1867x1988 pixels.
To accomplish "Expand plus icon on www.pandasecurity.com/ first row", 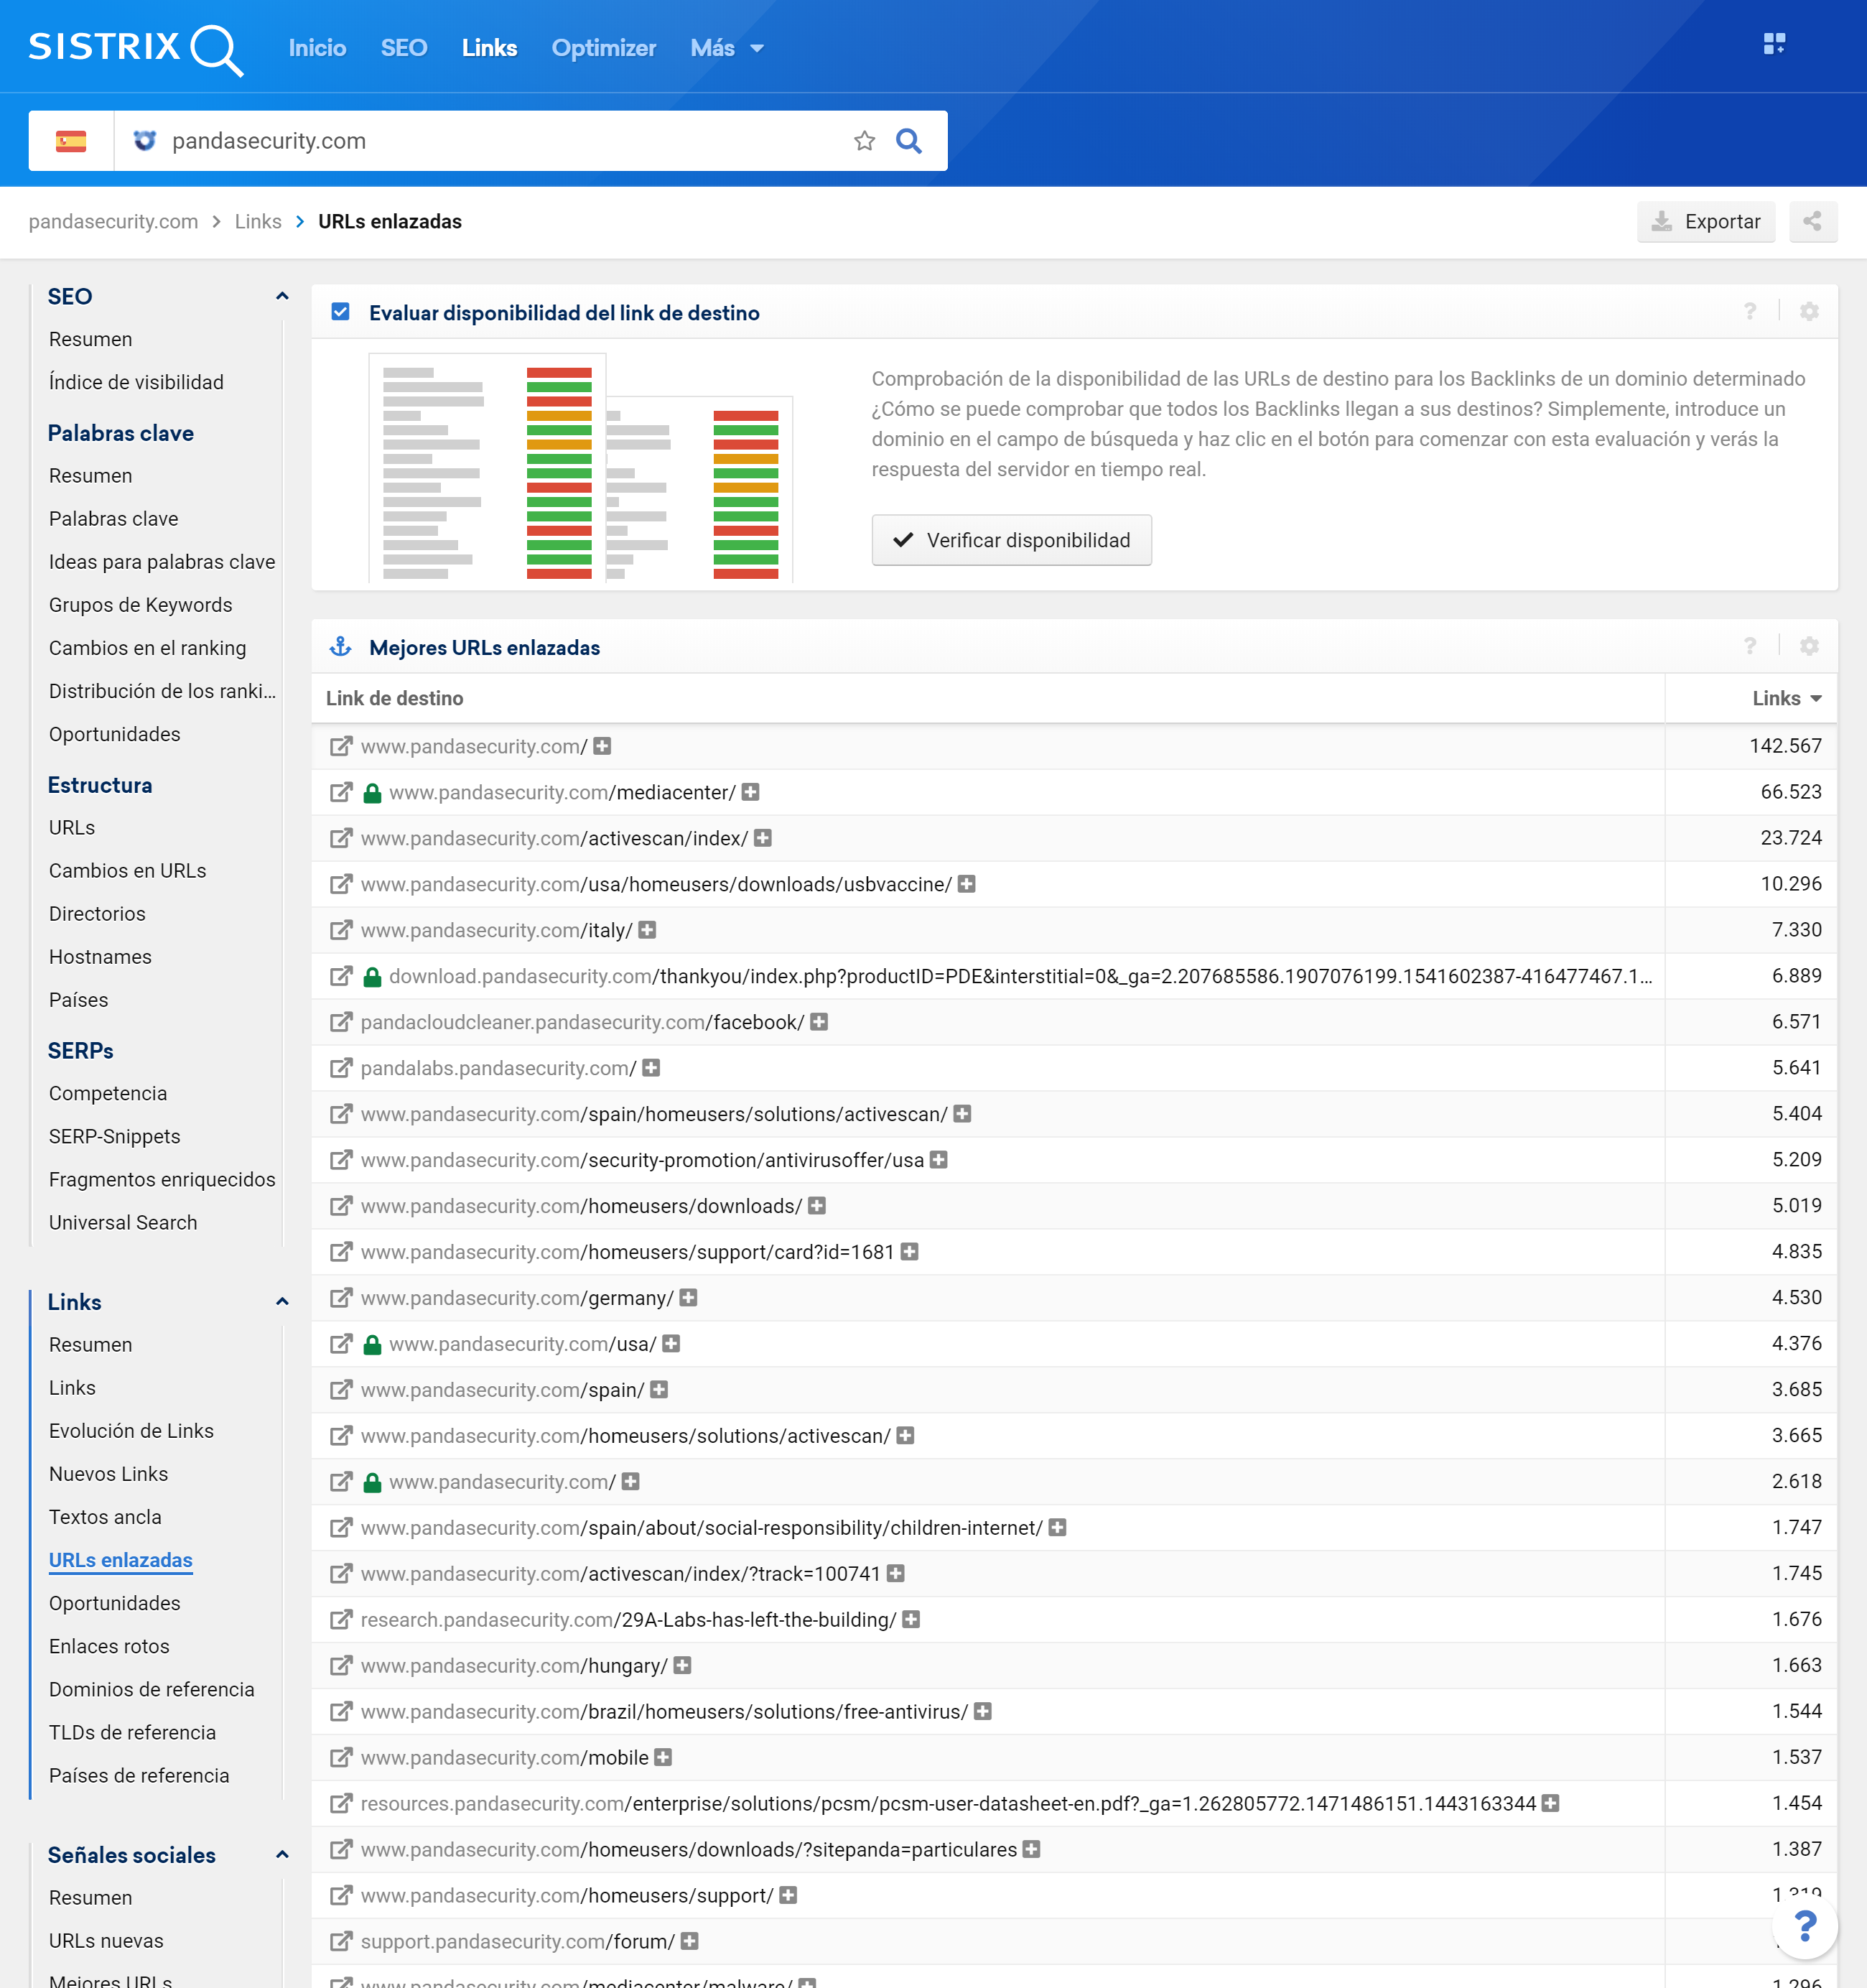I will point(602,746).
